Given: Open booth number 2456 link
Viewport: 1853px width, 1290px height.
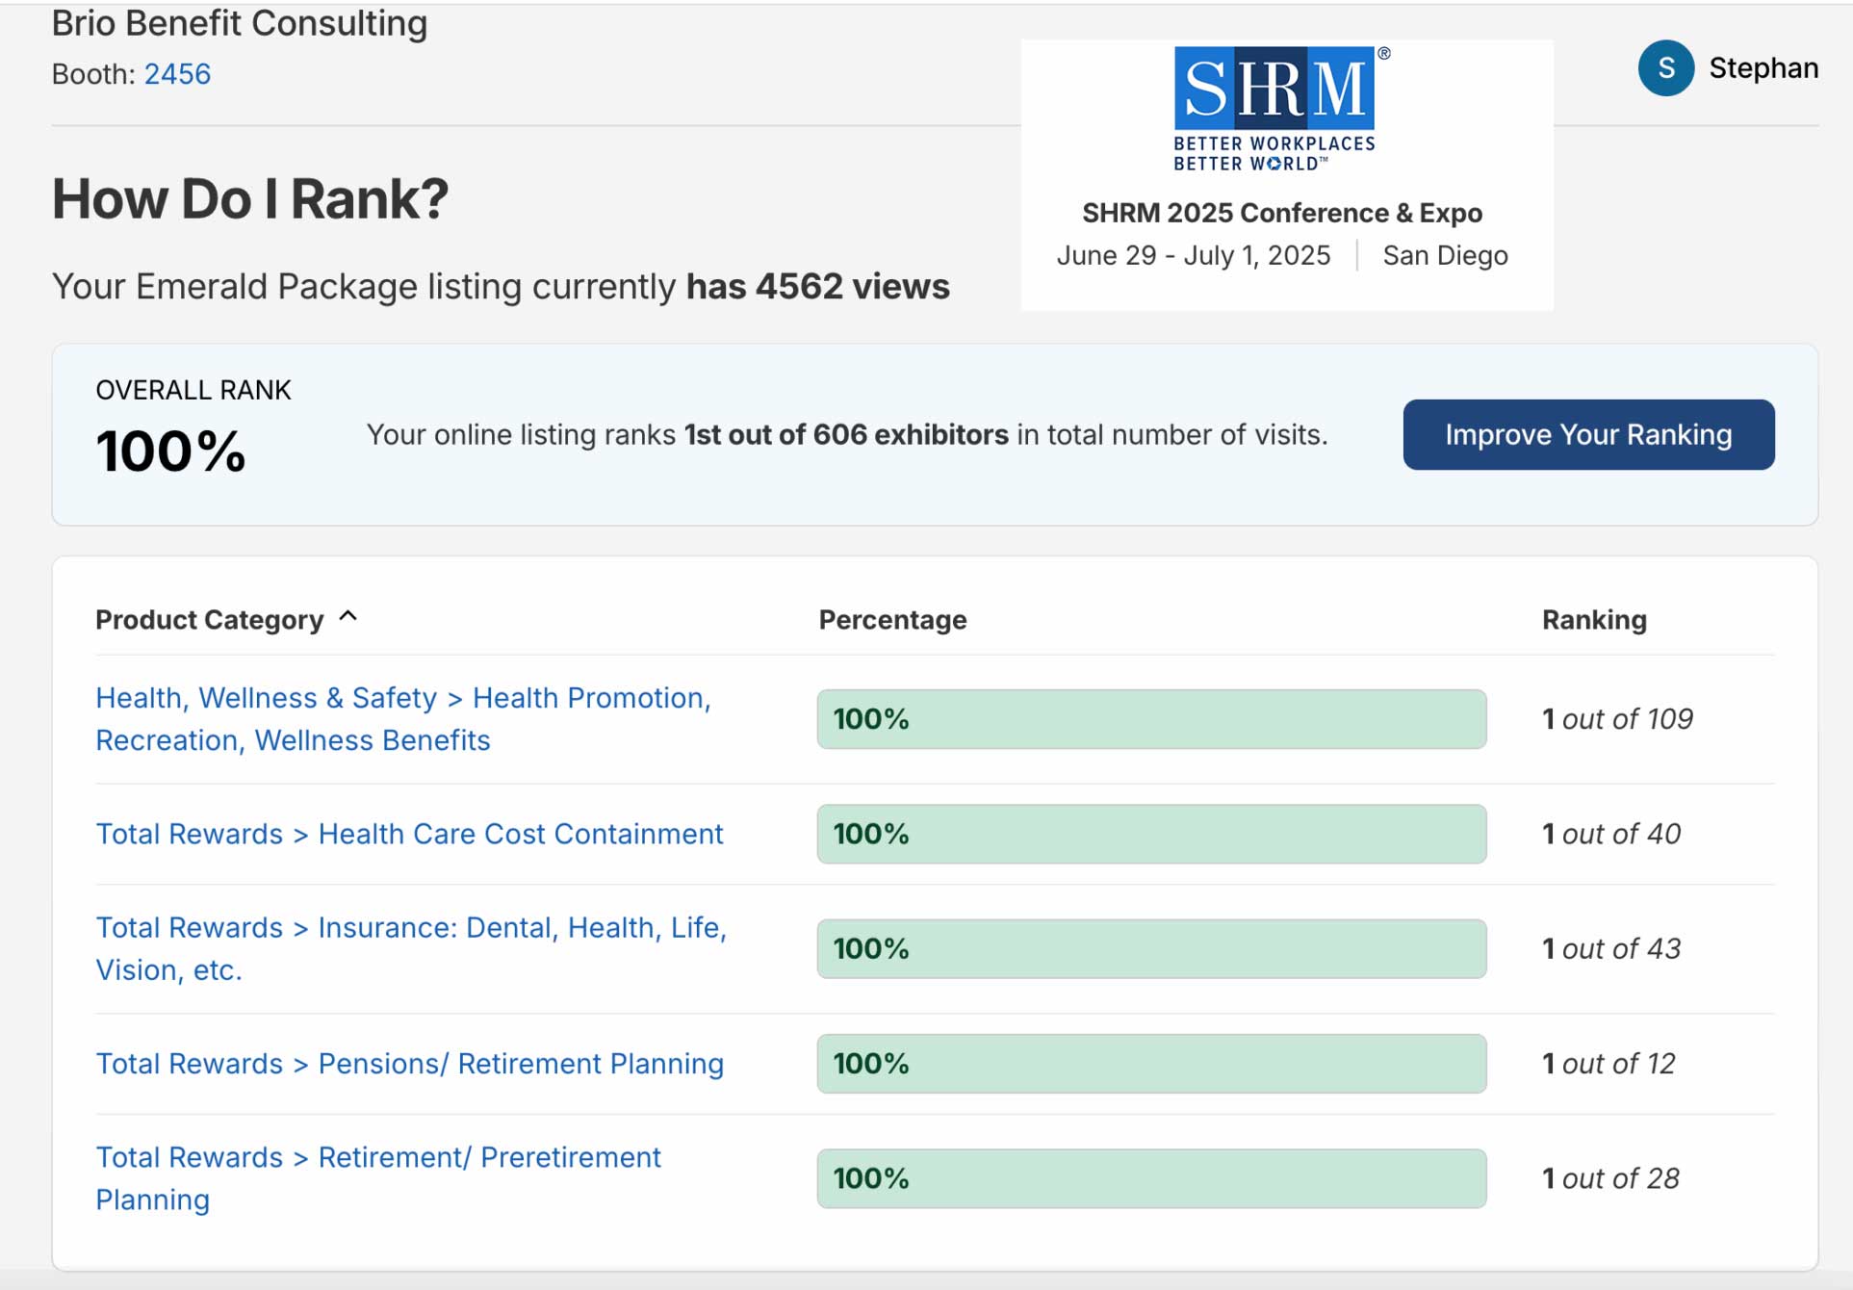Looking at the screenshot, I should 177,74.
